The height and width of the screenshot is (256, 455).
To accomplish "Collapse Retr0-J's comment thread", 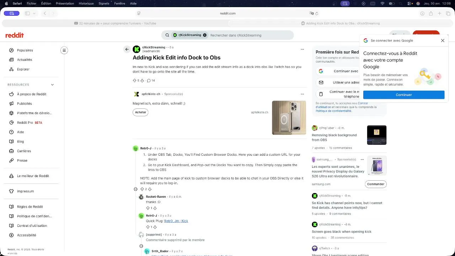I will click(x=135, y=189).
